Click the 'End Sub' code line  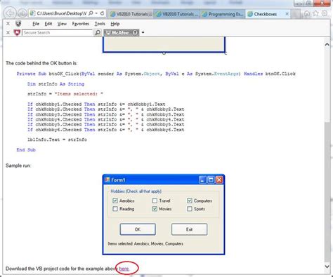coord(26,150)
